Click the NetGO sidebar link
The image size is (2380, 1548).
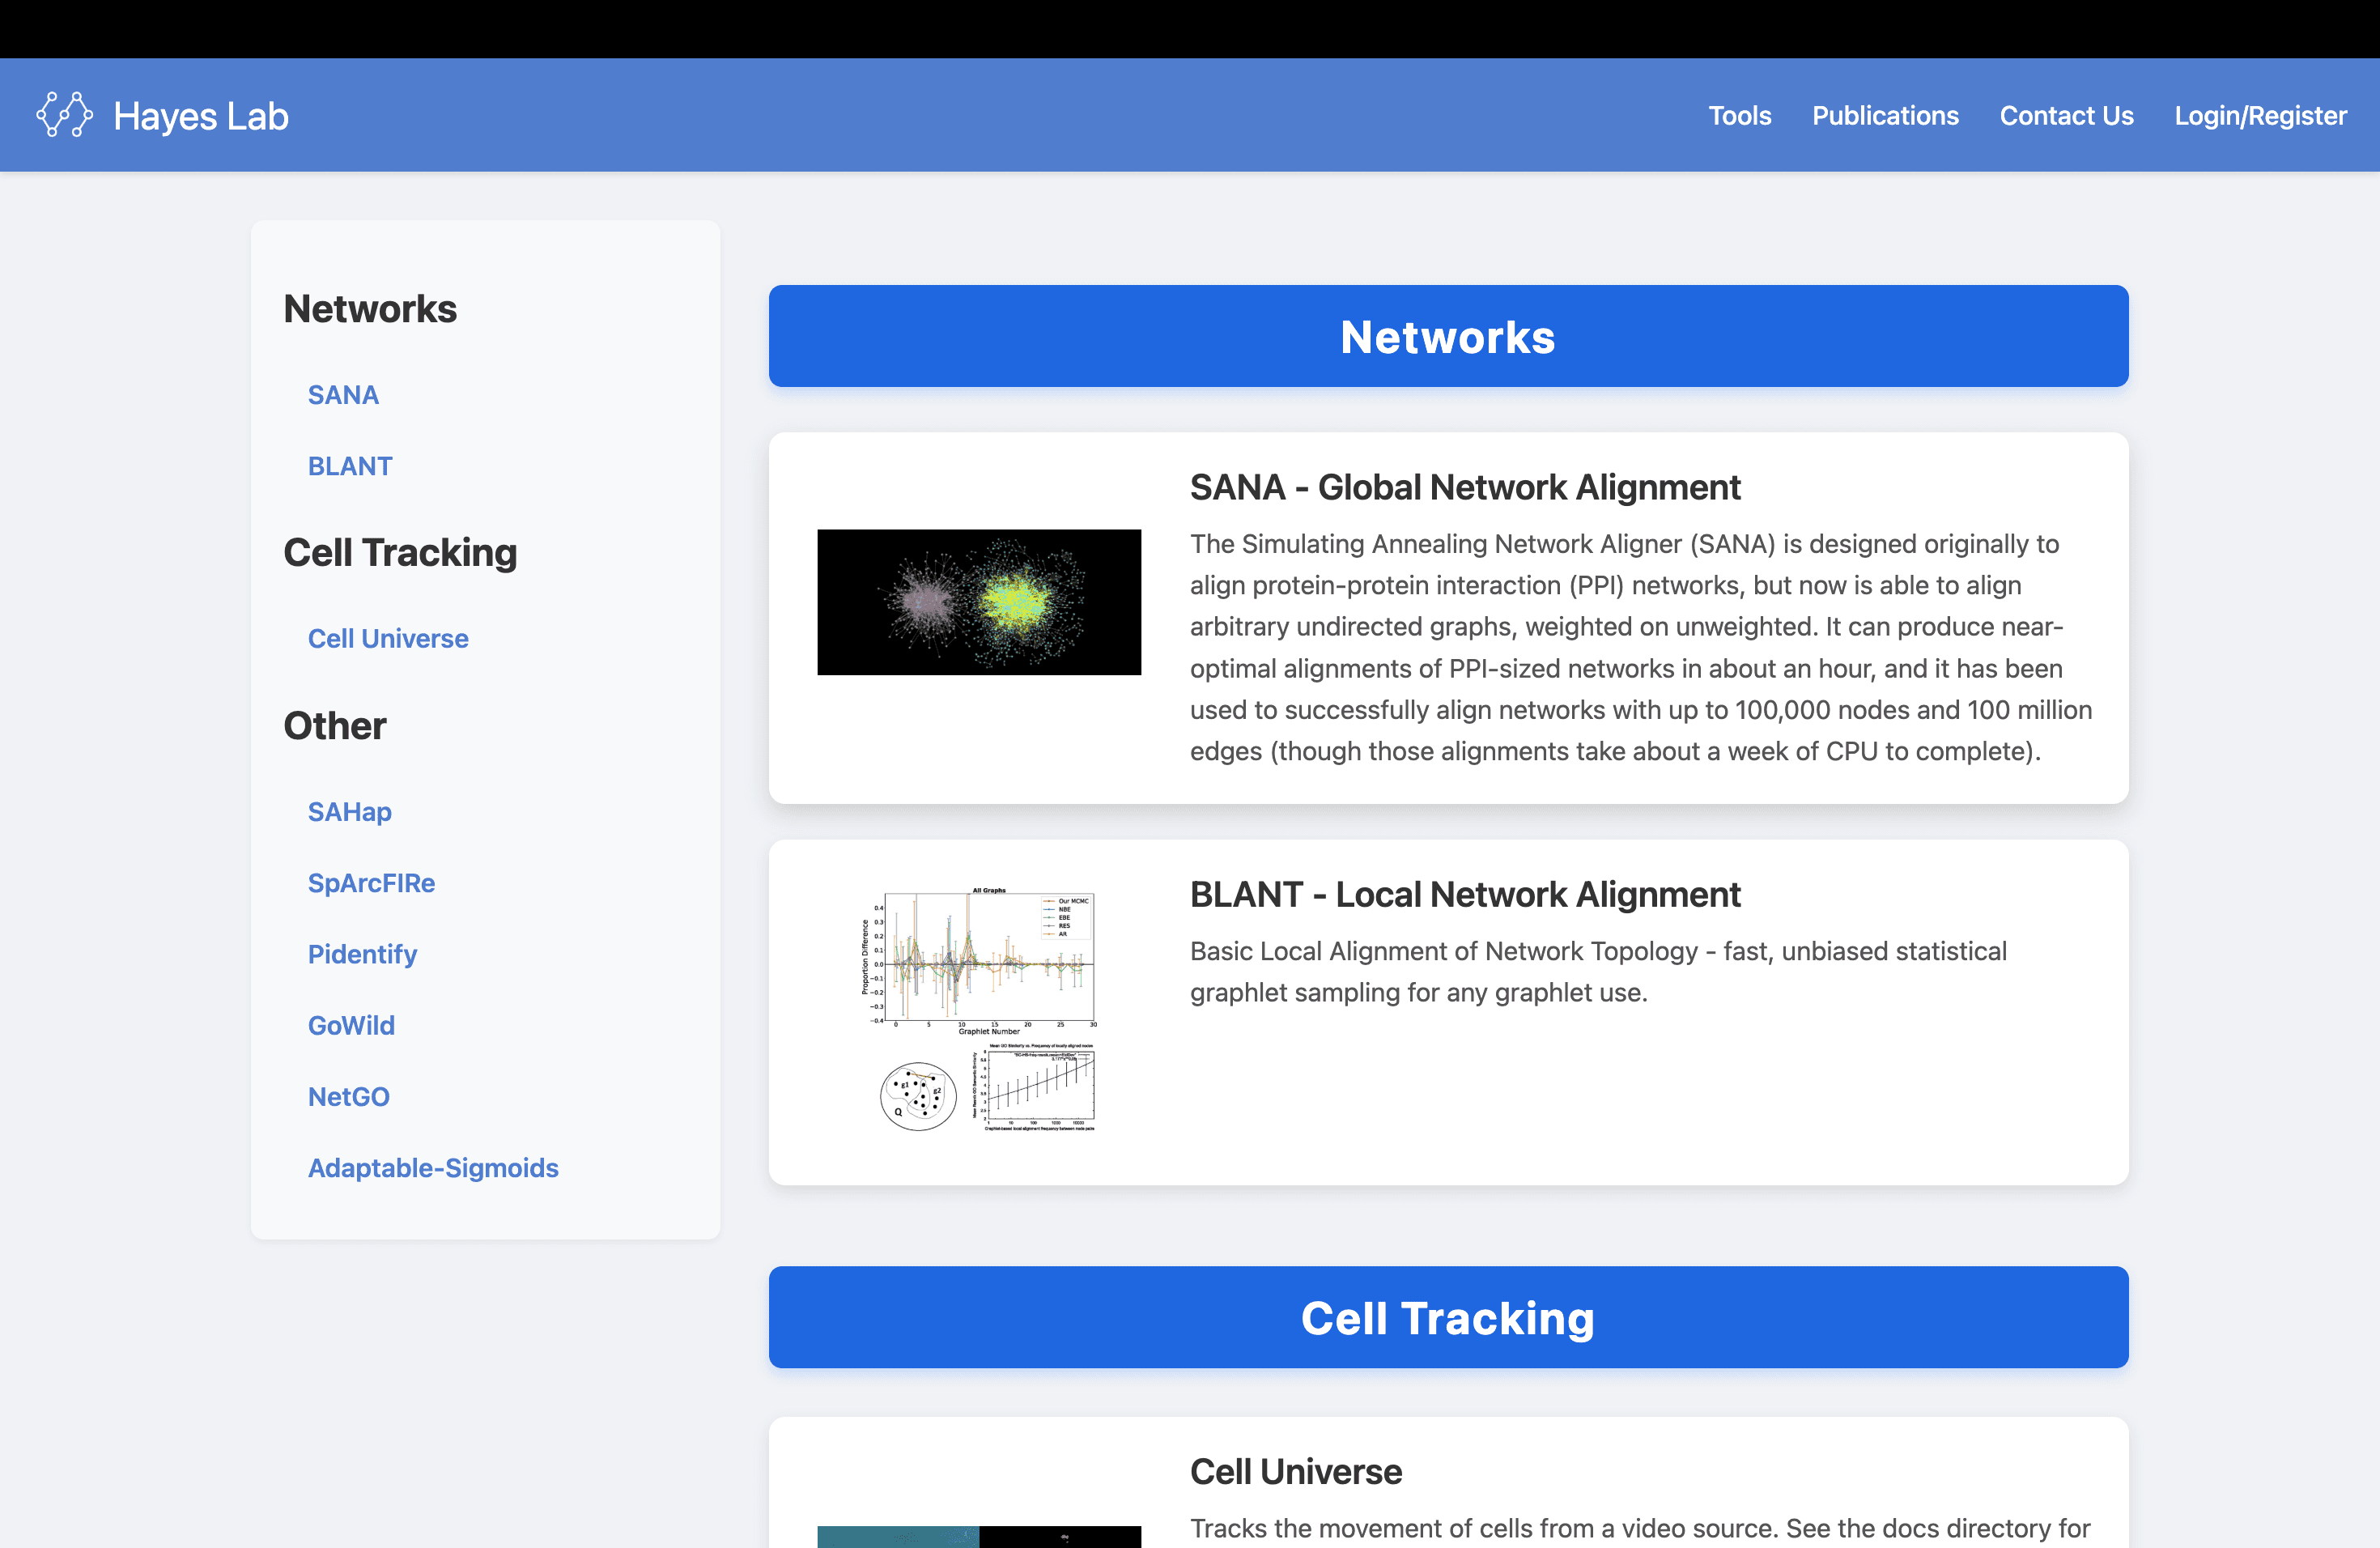[348, 1096]
